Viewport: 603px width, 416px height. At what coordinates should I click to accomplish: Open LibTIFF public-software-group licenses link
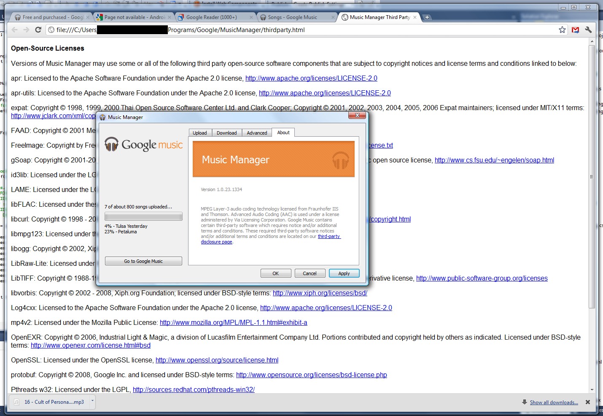click(482, 278)
